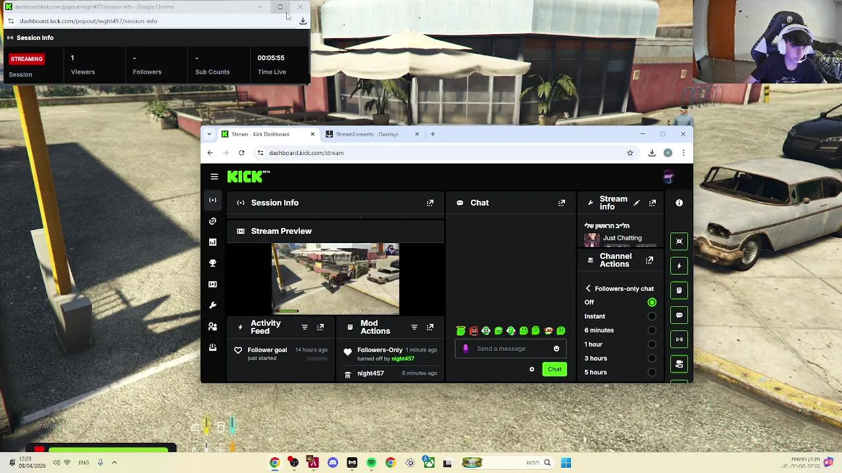Open the wrench settings icon in sidebar
The image size is (842, 473).
click(212, 305)
